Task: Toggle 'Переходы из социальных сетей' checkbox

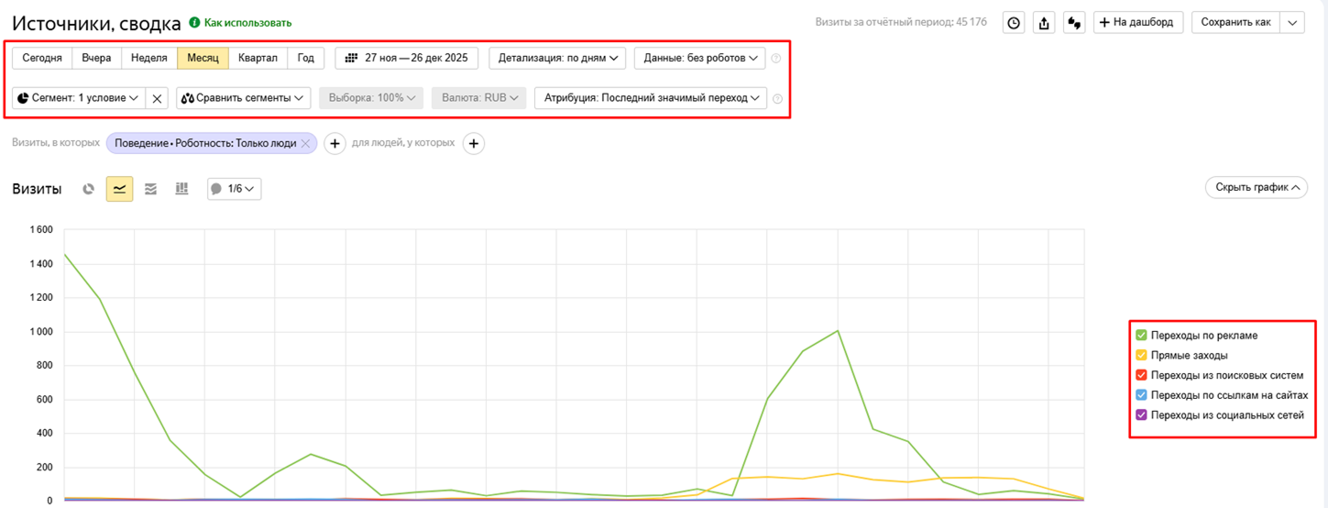Action: coord(1141,415)
